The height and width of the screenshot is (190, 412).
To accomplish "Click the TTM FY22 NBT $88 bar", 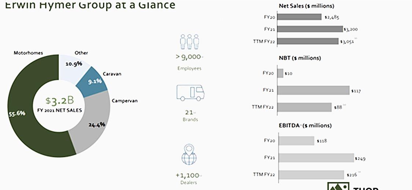I will click(x=305, y=107).
